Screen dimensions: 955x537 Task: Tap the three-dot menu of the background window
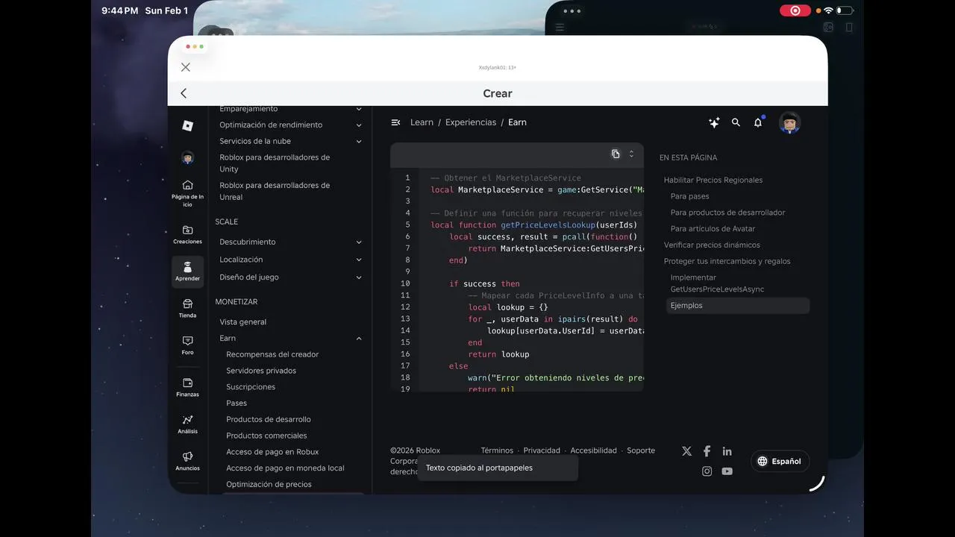click(572, 11)
